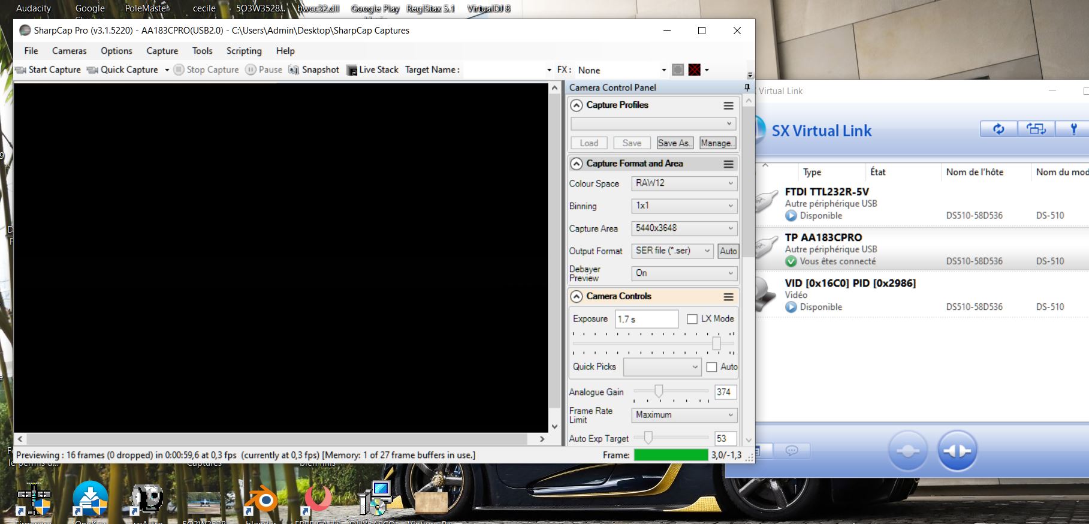The image size is (1089, 524).
Task: Click the preview area's right scroll arrow
Action: tap(542, 439)
